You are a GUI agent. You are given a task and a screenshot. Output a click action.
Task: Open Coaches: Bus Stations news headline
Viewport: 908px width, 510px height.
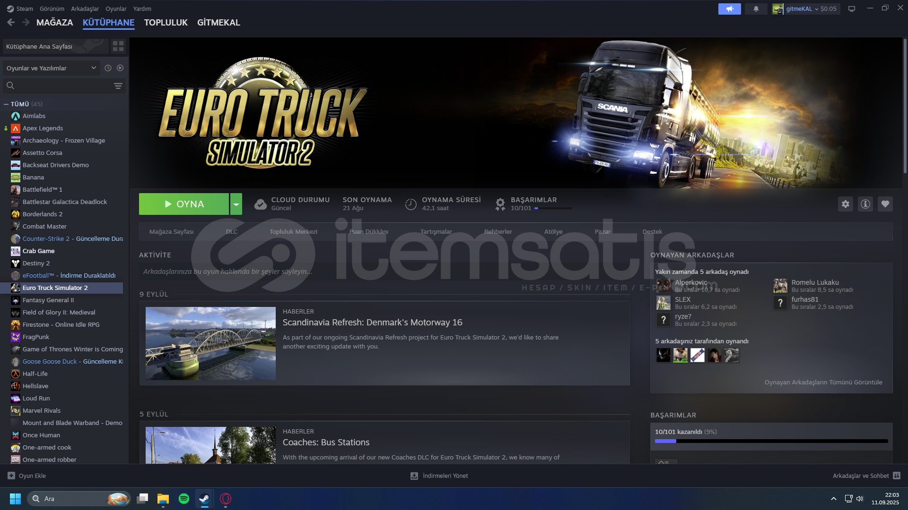326,442
